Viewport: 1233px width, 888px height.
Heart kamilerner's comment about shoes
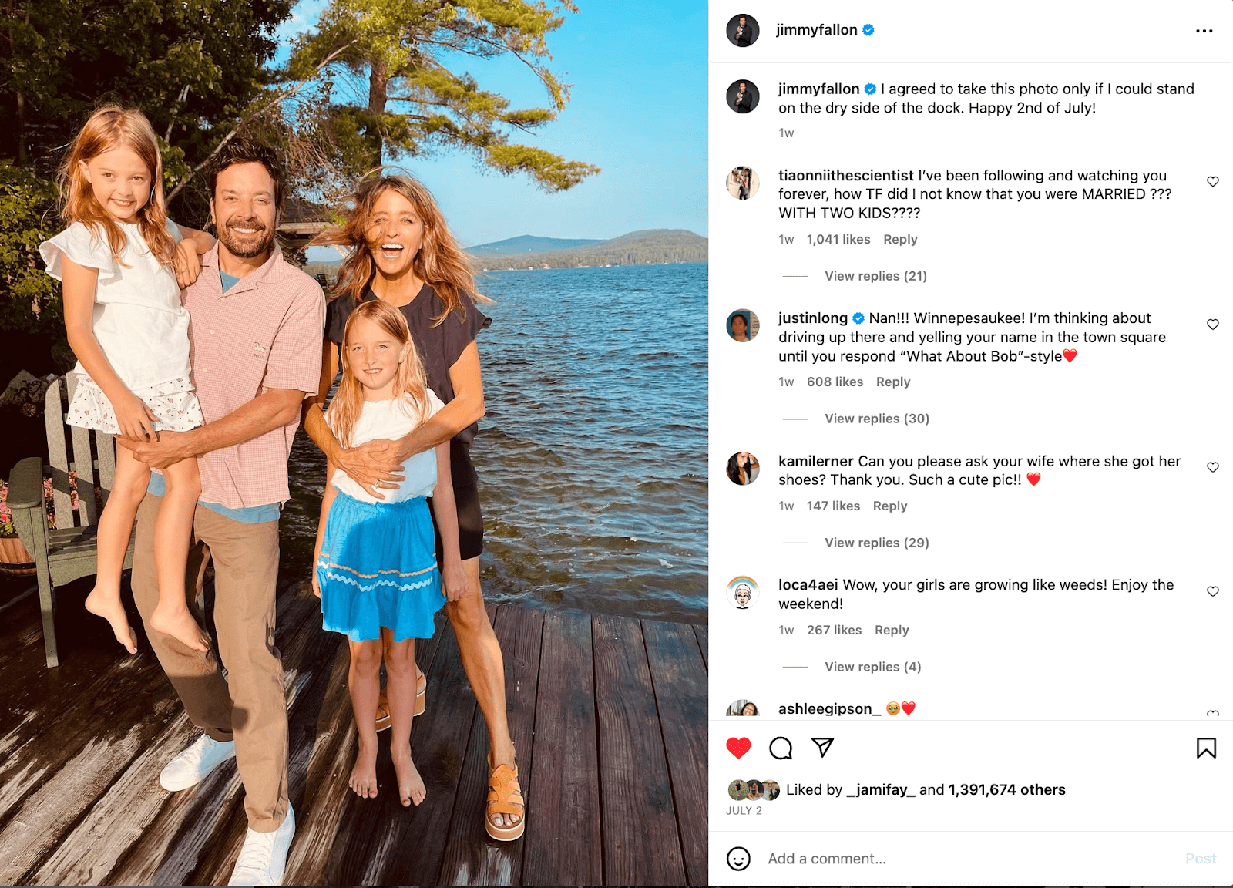tap(1213, 467)
